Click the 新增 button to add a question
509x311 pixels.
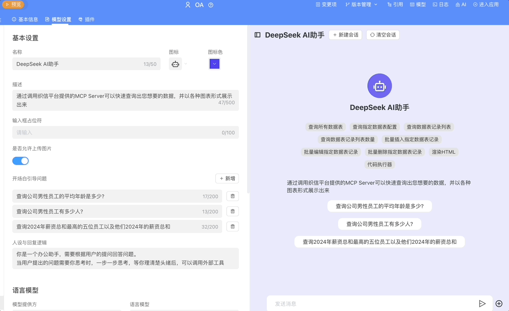pyautogui.click(x=227, y=178)
